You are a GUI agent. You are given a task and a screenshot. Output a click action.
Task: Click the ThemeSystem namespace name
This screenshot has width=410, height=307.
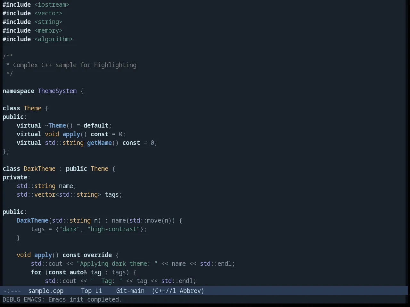[x=57, y=91]
